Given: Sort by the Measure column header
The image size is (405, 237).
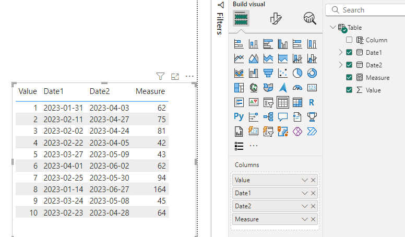Looking at the screenshot, I should pyautogui.click(x=150, y=91).
